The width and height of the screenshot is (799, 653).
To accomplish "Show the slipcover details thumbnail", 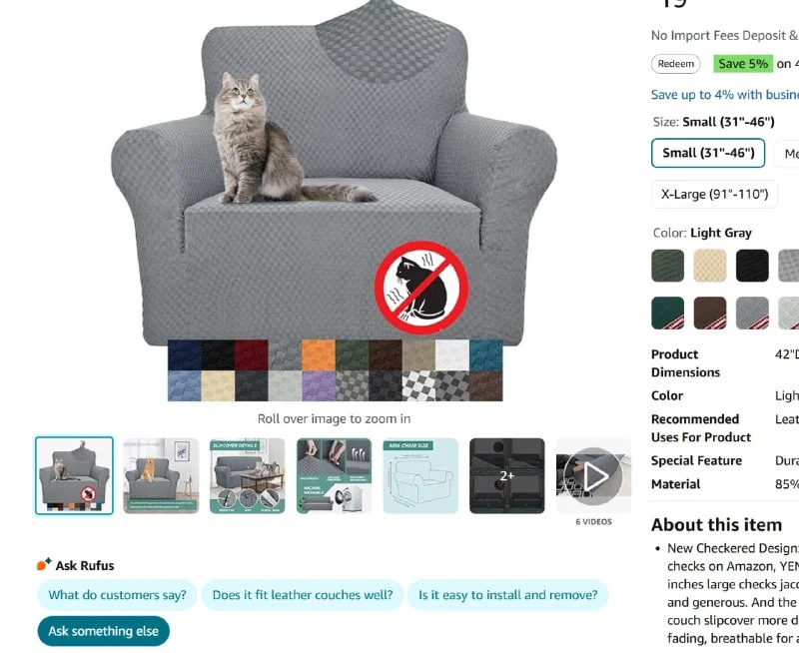I will [247, 476].
